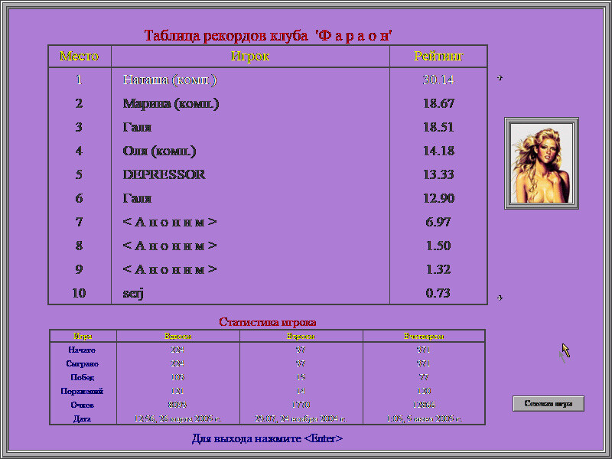Click the 'Место' column header
Screen dimensions: 612x459
[80, 56]
